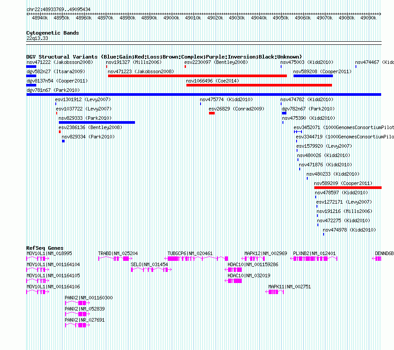Image resolution: width=394 pixels, height=350 pixels.
Task: Select MOV10L1|NM_001164105 gene label
Action: pyautogui.click(x=53, y=275)
